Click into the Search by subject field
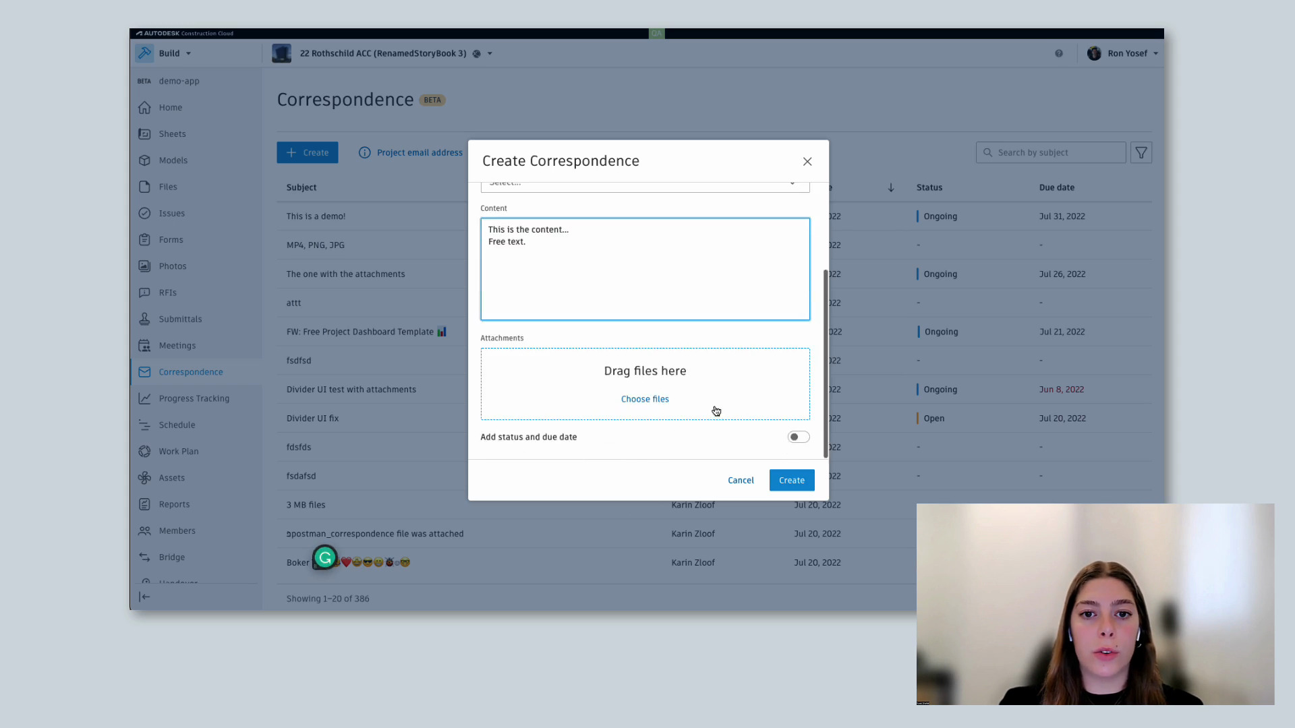Screen dimensions: 1295x728 tap(1050, 152)
